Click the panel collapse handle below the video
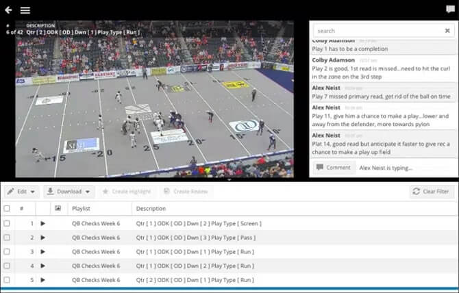This screenshot has width=459, height=293. click(x=229, y=180)
